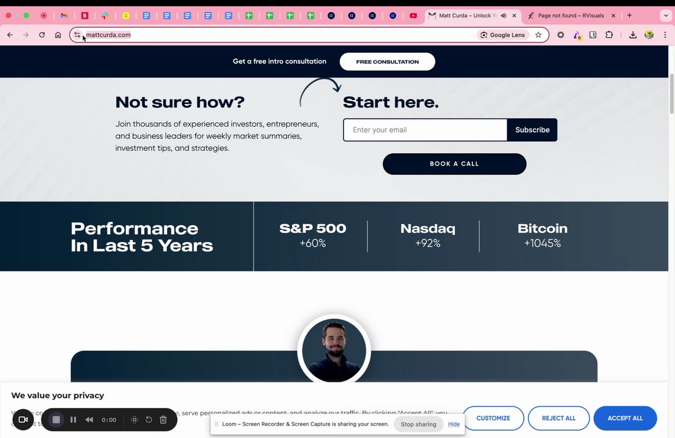Screen dimensions: 675x438
Task: Close the Matt Curda tab
Action: pyautogui.click(x=514, y=16)
